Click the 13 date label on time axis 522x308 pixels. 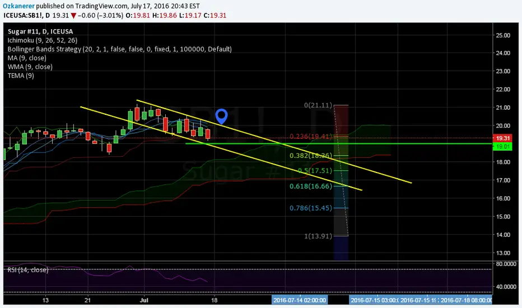pyautogui.click(x=45, y=300)
